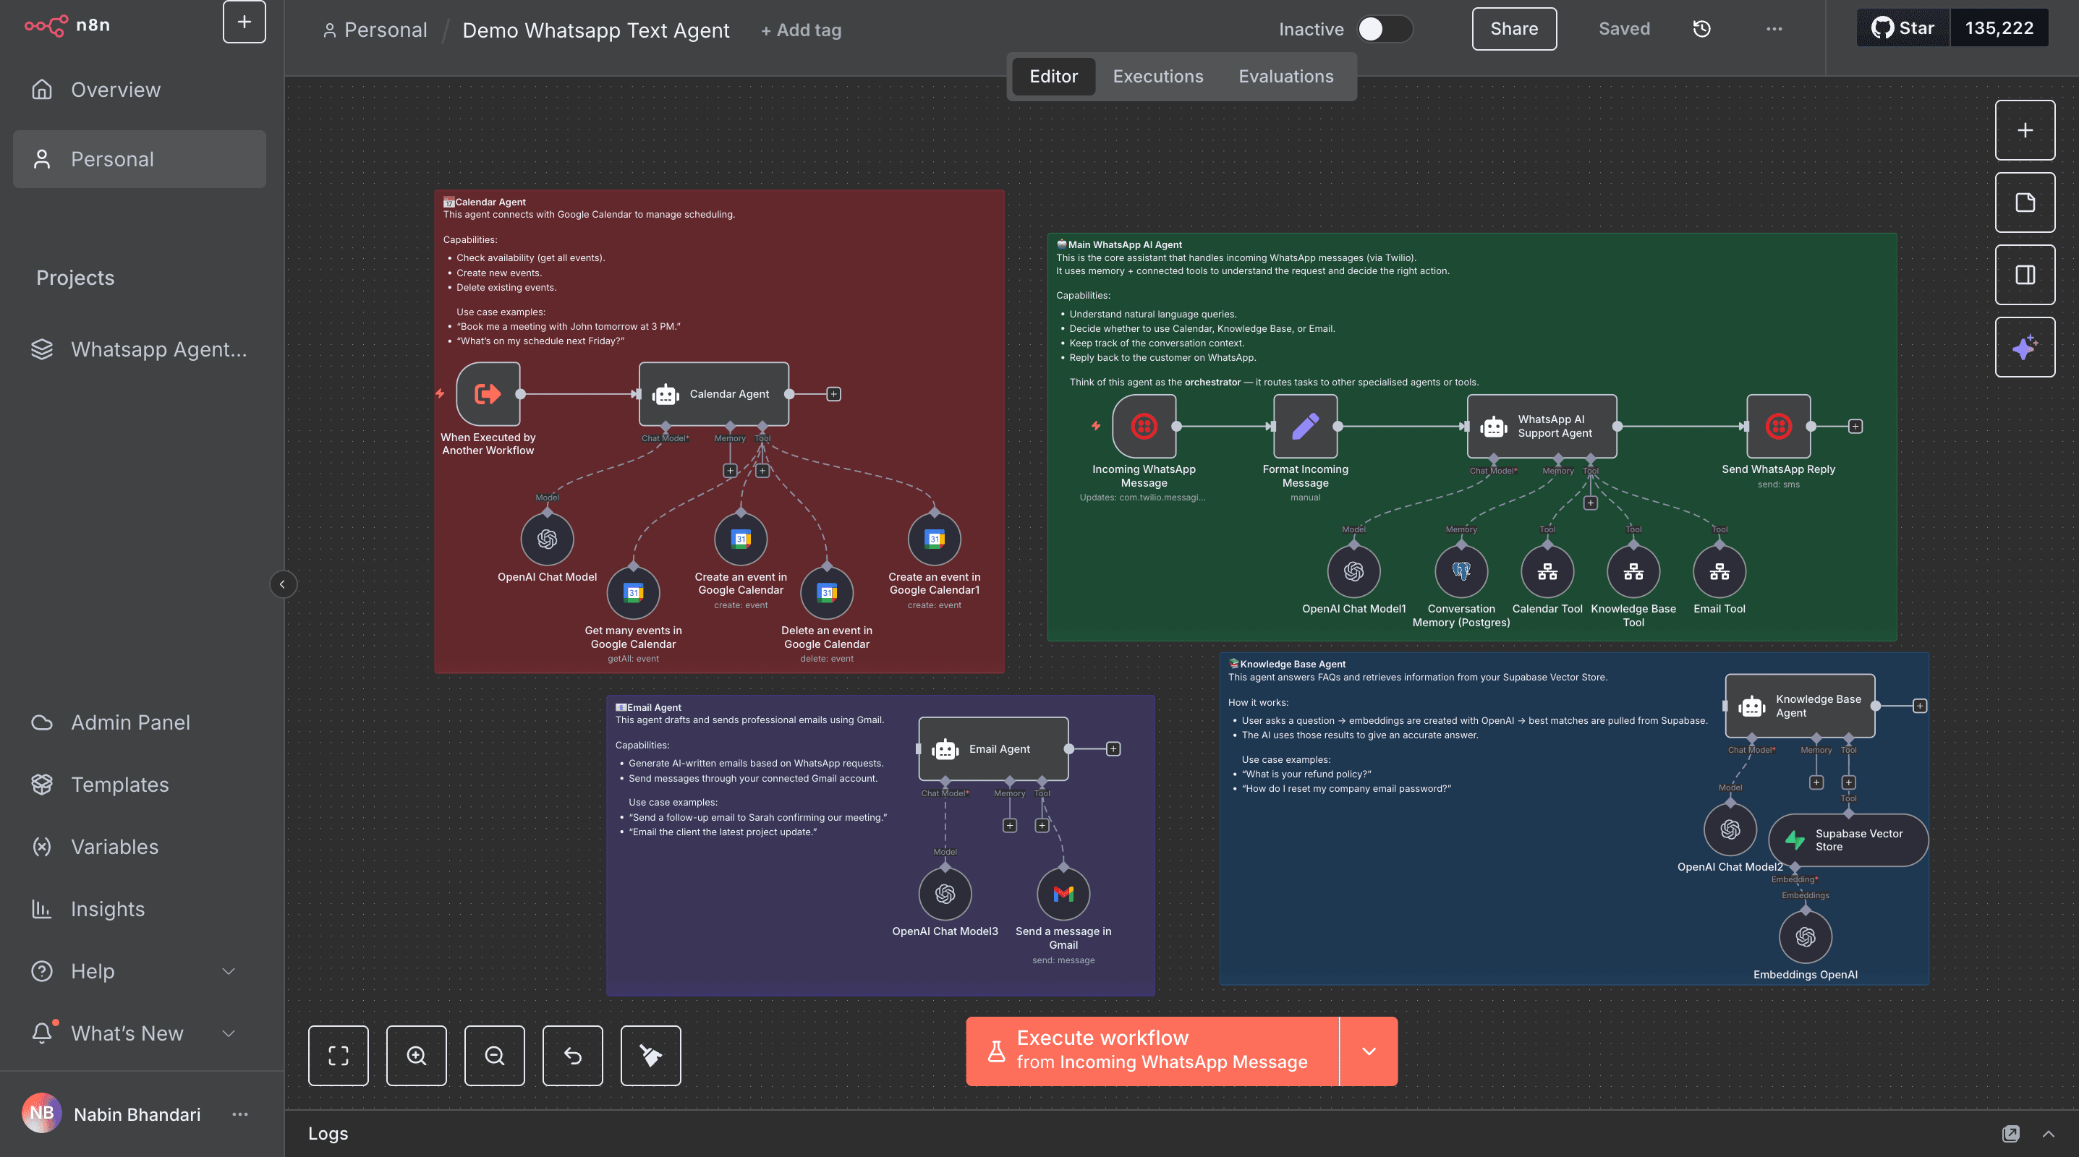Screen dimensions: 2079x1157
Task: Select Get many events in Google Calendar node
Action: tap(634, 593)
